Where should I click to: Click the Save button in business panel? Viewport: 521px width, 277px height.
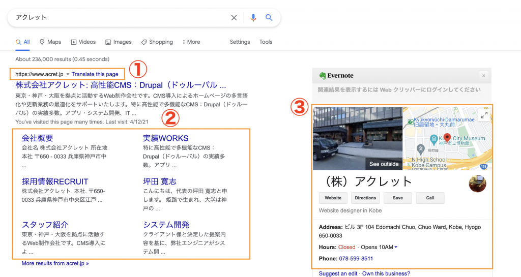click(398, 198)
